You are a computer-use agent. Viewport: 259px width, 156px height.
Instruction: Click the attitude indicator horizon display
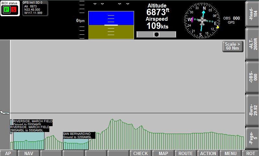pos(111,25)
